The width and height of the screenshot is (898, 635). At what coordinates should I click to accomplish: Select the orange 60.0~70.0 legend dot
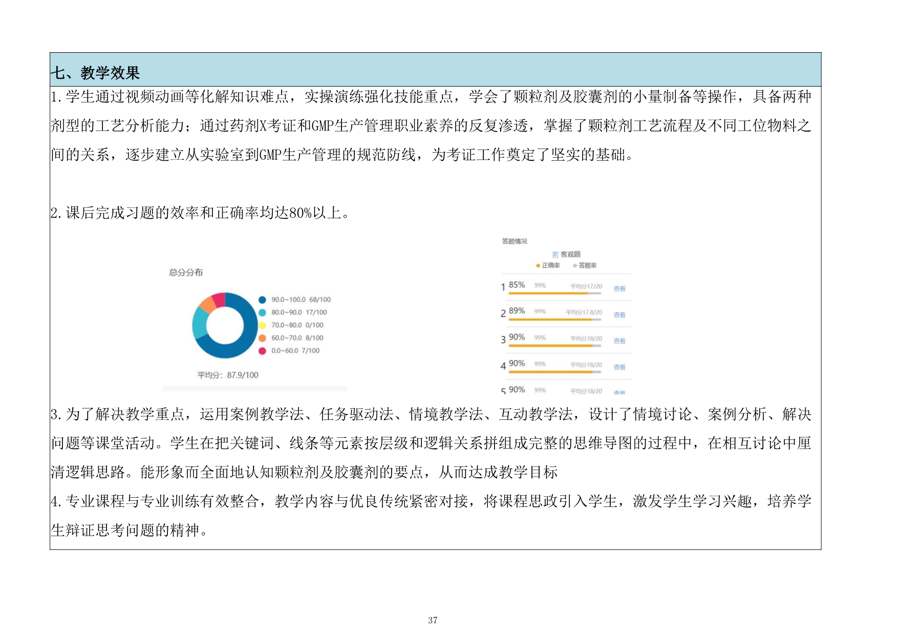(262, 338)
